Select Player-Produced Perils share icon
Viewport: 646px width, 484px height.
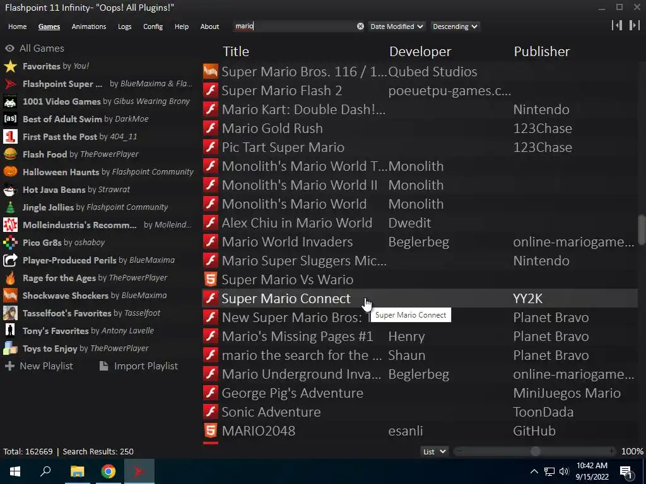pyautogui.click(x=10, y=260)
